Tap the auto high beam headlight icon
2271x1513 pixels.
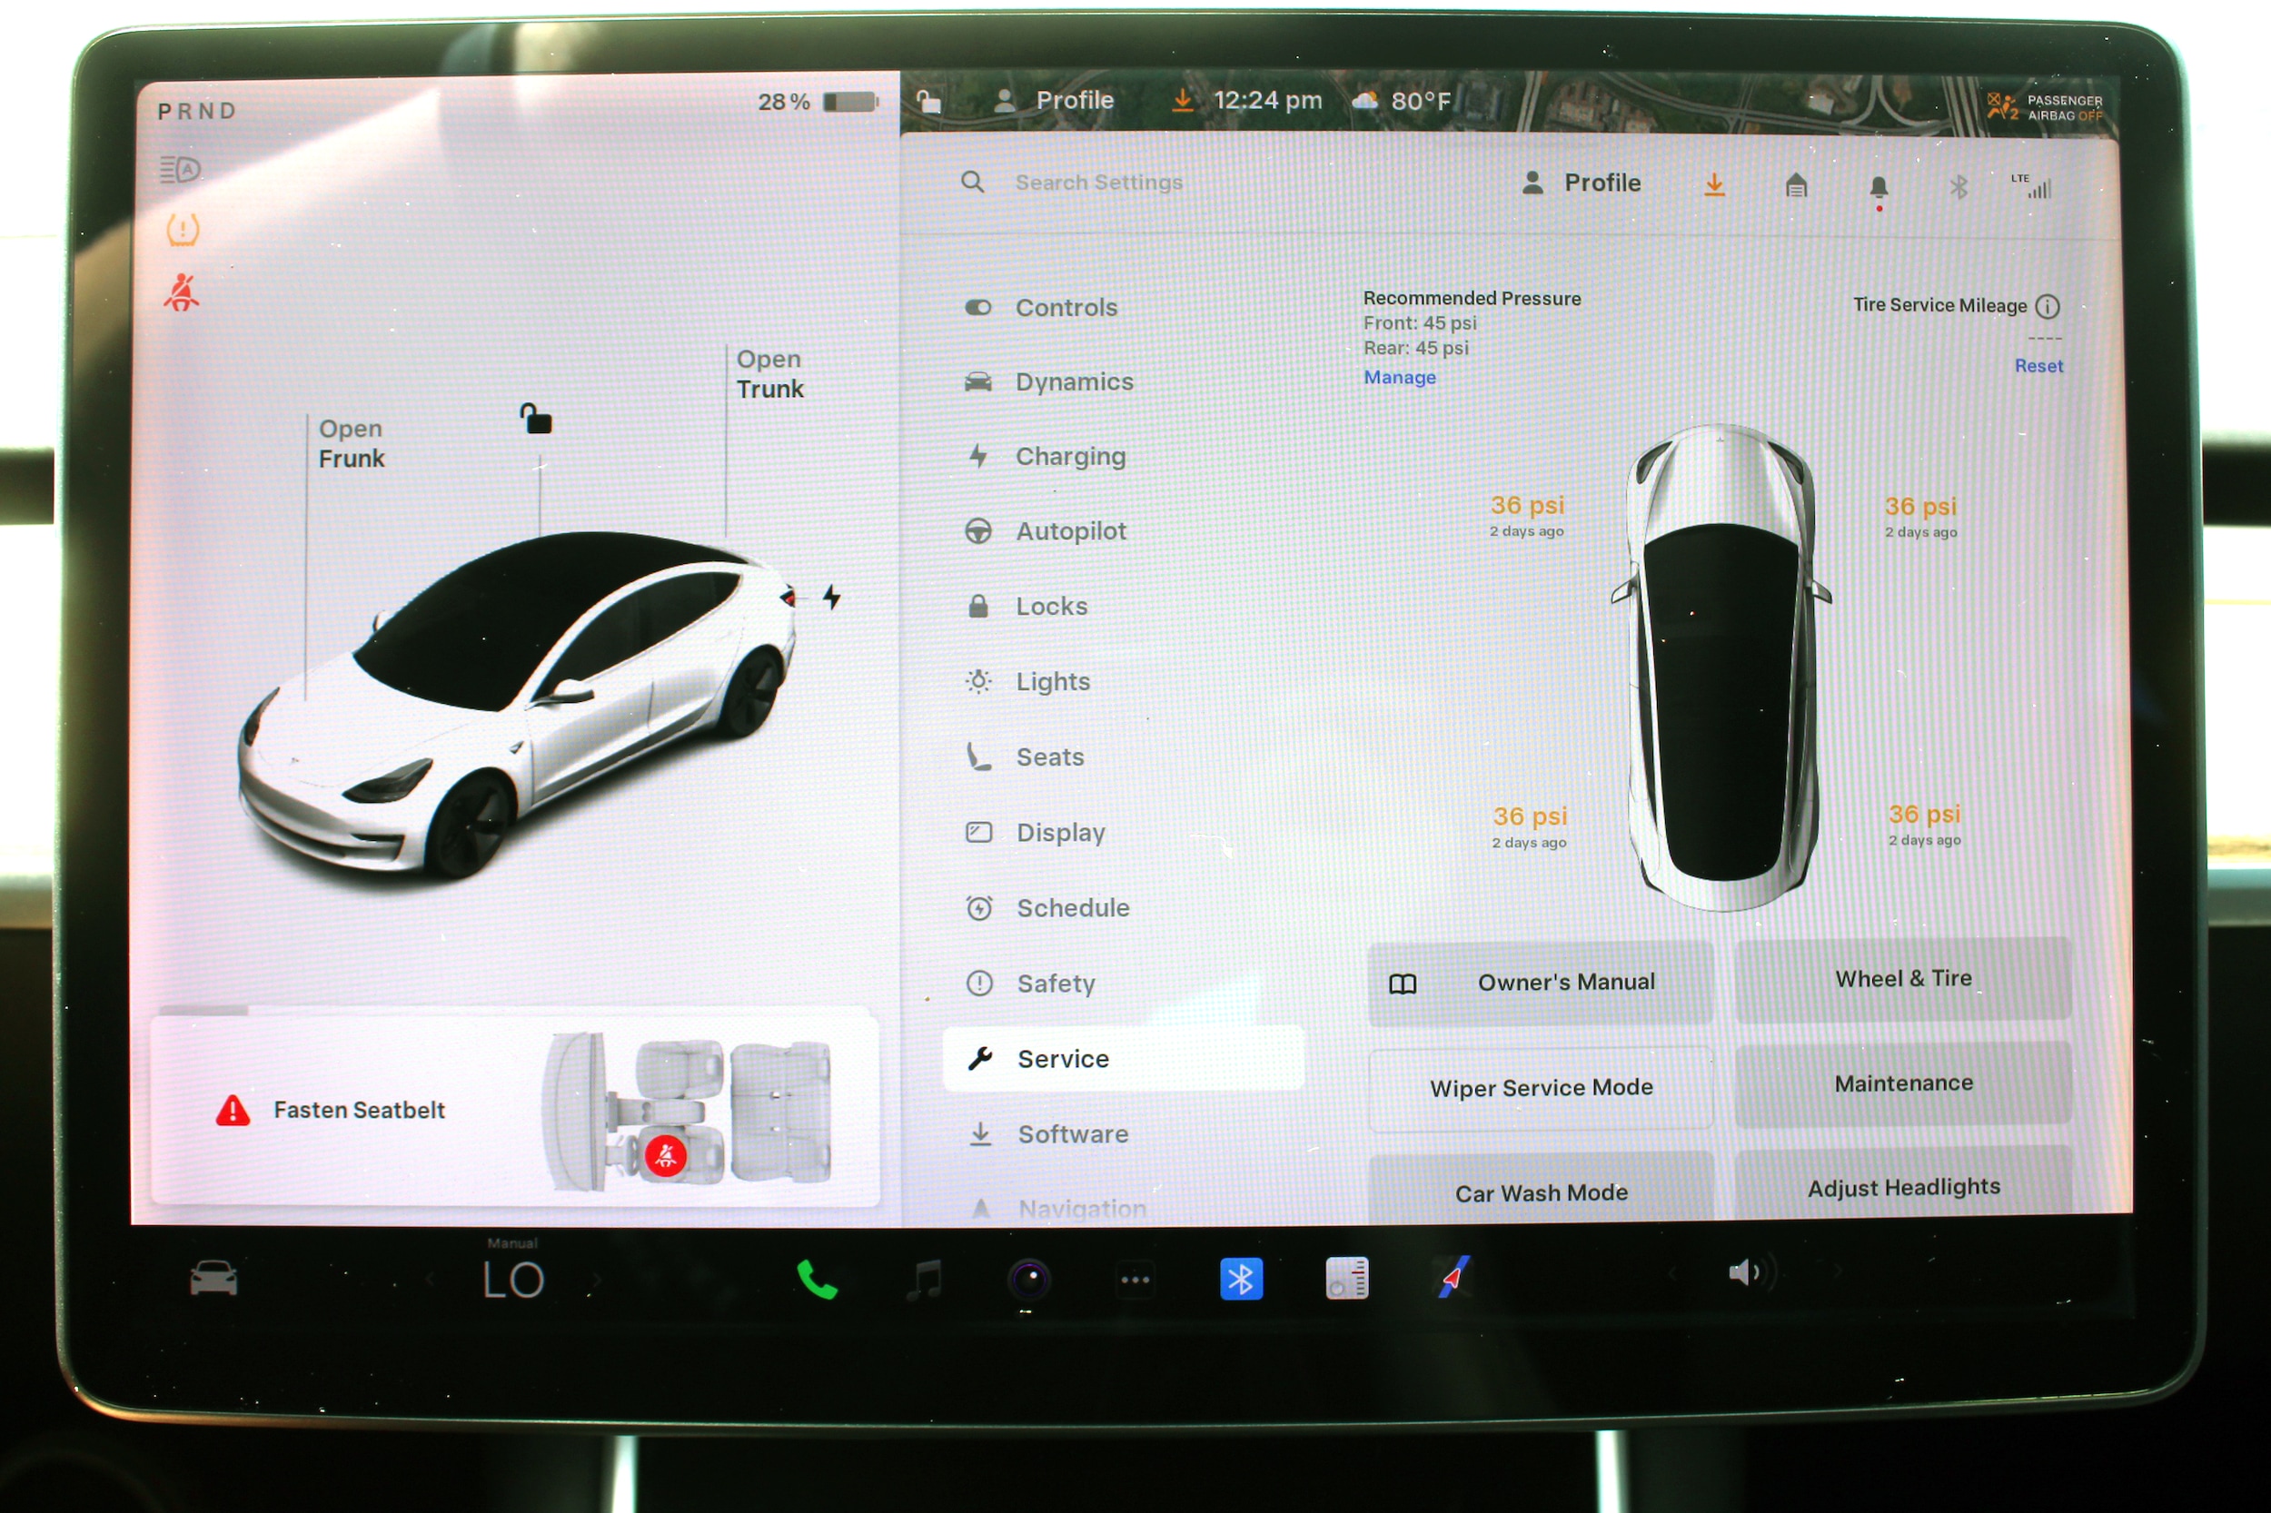point(180,170)
